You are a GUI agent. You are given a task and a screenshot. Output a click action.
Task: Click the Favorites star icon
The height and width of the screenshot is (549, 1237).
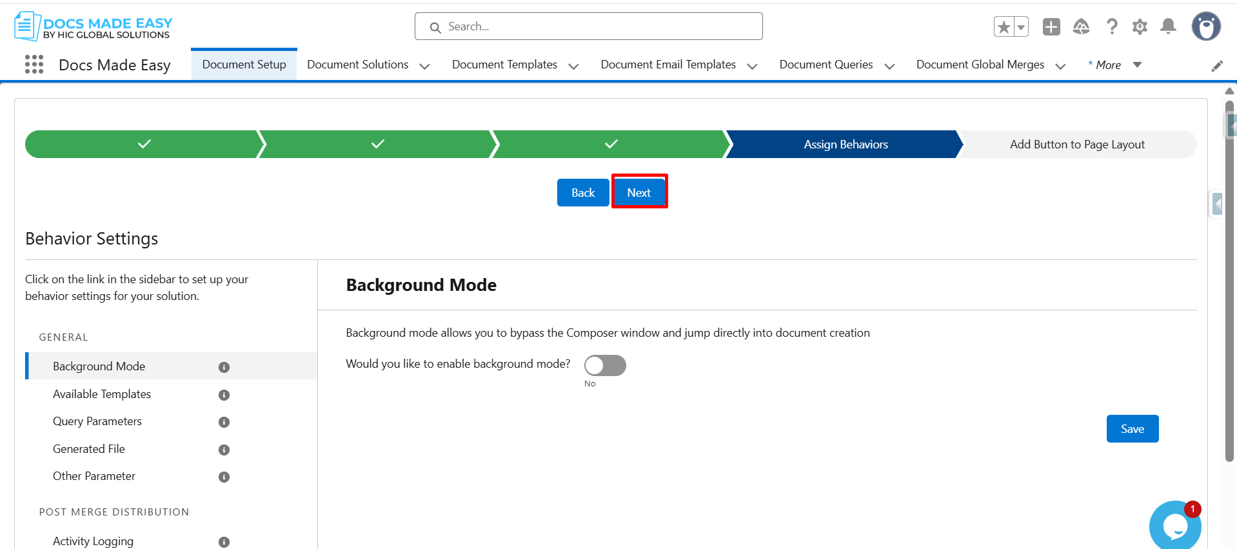1004,27
